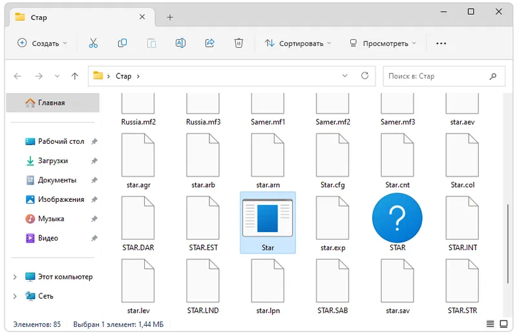Screen dimensions: 517x336
Task: Select the STAR.INT file
Action: coord(463,223)
